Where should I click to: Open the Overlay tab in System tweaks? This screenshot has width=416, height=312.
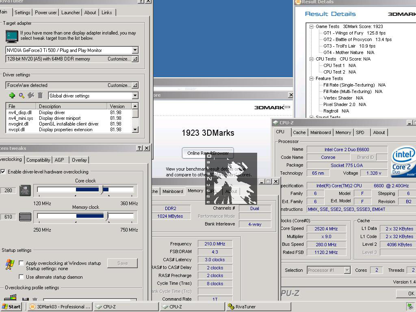(x=79, y=160)
